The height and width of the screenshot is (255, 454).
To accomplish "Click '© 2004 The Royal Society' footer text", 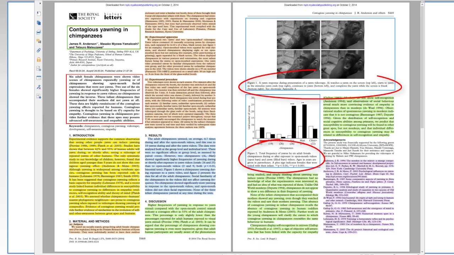I will pos(202,239).
